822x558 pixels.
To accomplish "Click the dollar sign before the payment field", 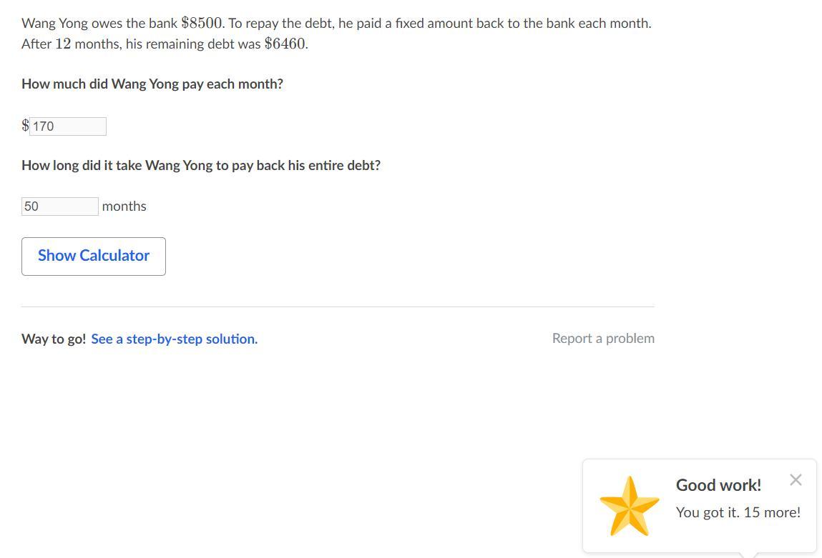I will 25,126.
